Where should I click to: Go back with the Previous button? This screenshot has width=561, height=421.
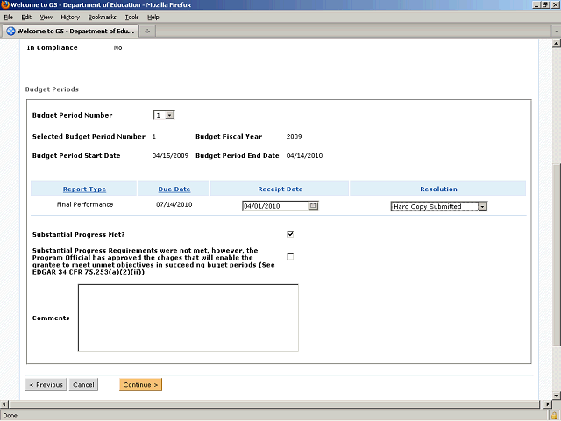point(46,385)
